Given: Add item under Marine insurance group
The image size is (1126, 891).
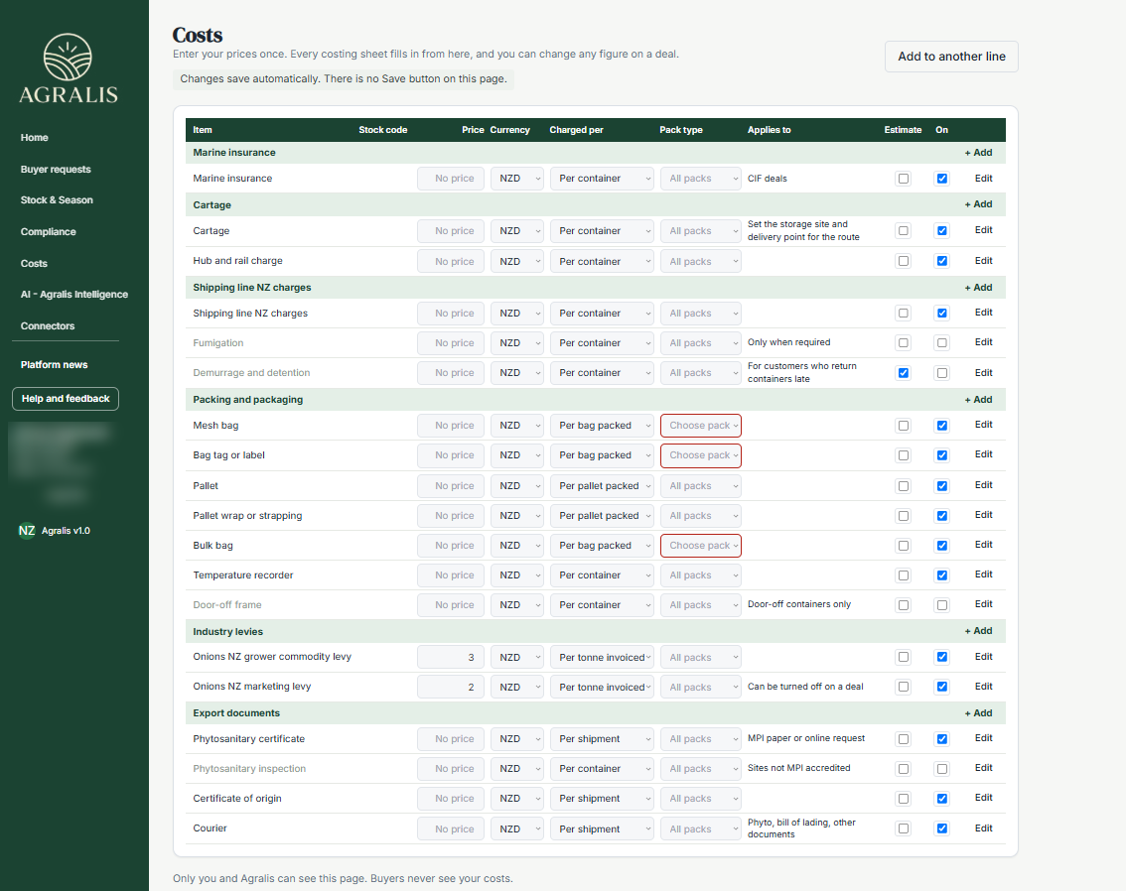Looking at the screenshot, I should [x=978, y=153].
